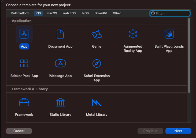Switch to the Other tab
This screenshot has height=138, width=196.
click(117, 13)
